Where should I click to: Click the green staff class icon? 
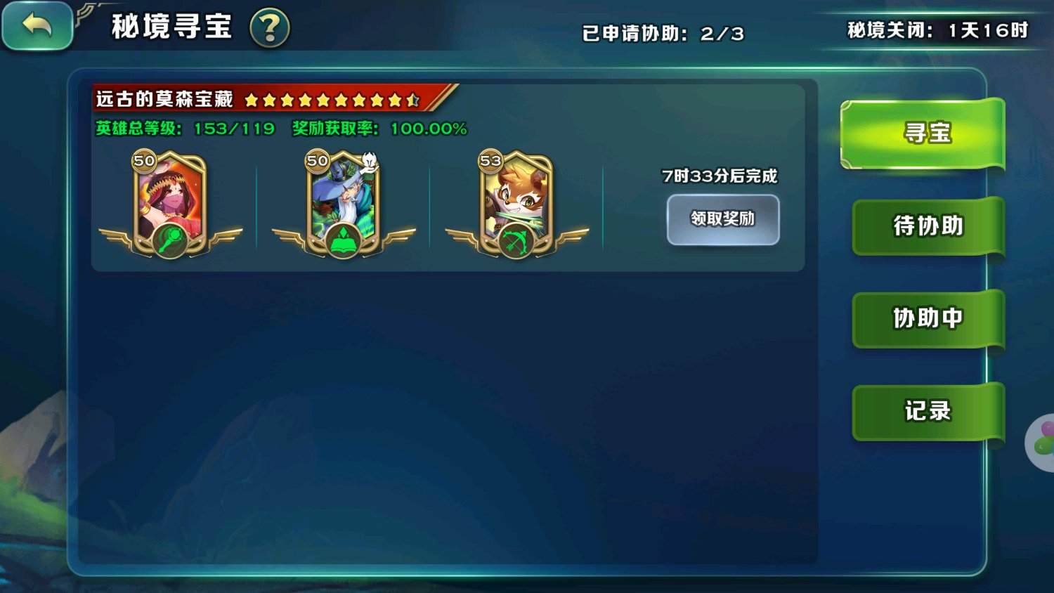tap(170, 241)
